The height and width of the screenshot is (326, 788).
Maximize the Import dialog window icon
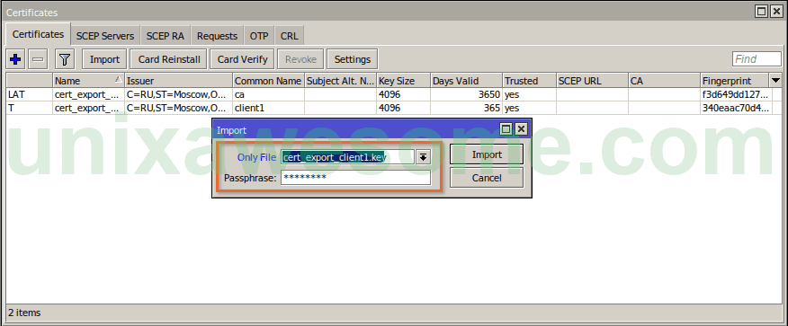point(506,130)
